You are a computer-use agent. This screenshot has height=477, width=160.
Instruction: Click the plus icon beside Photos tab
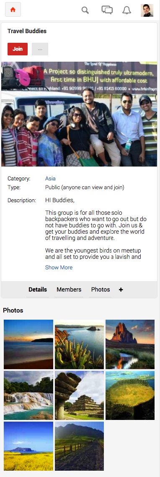coord(121,289)
